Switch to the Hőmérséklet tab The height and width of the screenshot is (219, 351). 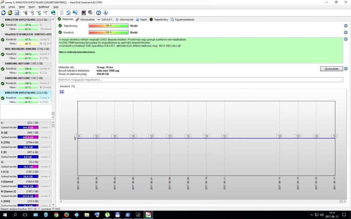tap(85, 19)
